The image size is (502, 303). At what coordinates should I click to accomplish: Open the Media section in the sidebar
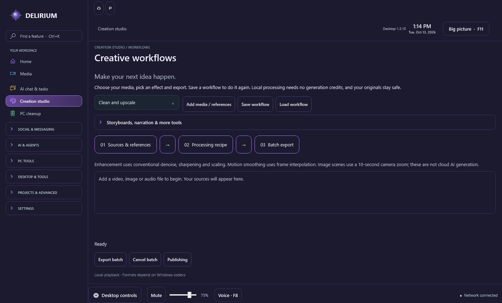coord(44,74)
